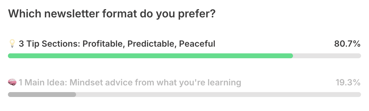Screen dimensions: 369x111
Task: Click unfilled part of green progress track
Action: (x=327, y=56)
